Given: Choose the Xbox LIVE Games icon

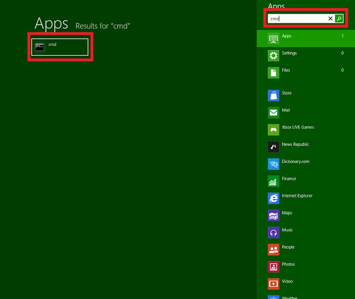Looking at the screenshot, I should [273, 130].
